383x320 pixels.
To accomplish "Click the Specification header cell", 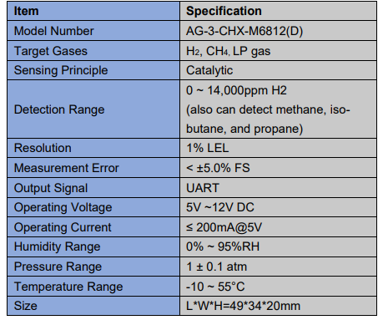I will (x=278, y=11).
